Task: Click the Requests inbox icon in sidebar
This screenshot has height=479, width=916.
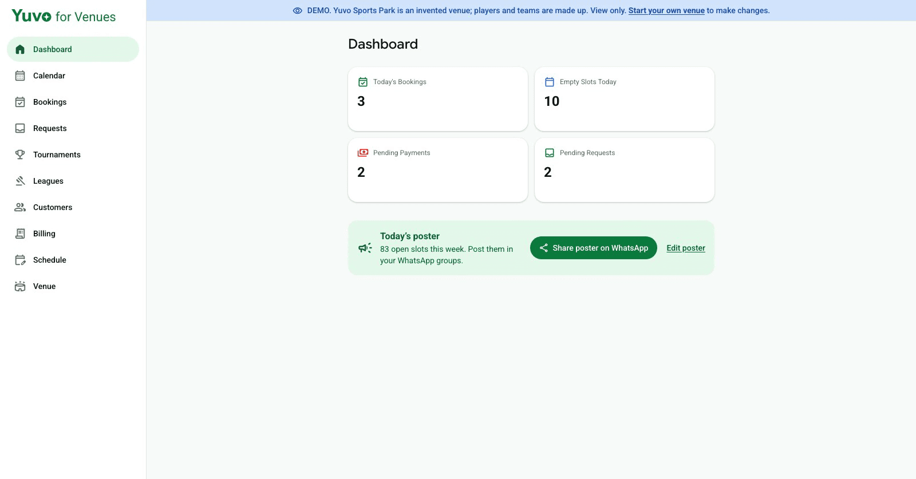Action: (x=20, y=128)
